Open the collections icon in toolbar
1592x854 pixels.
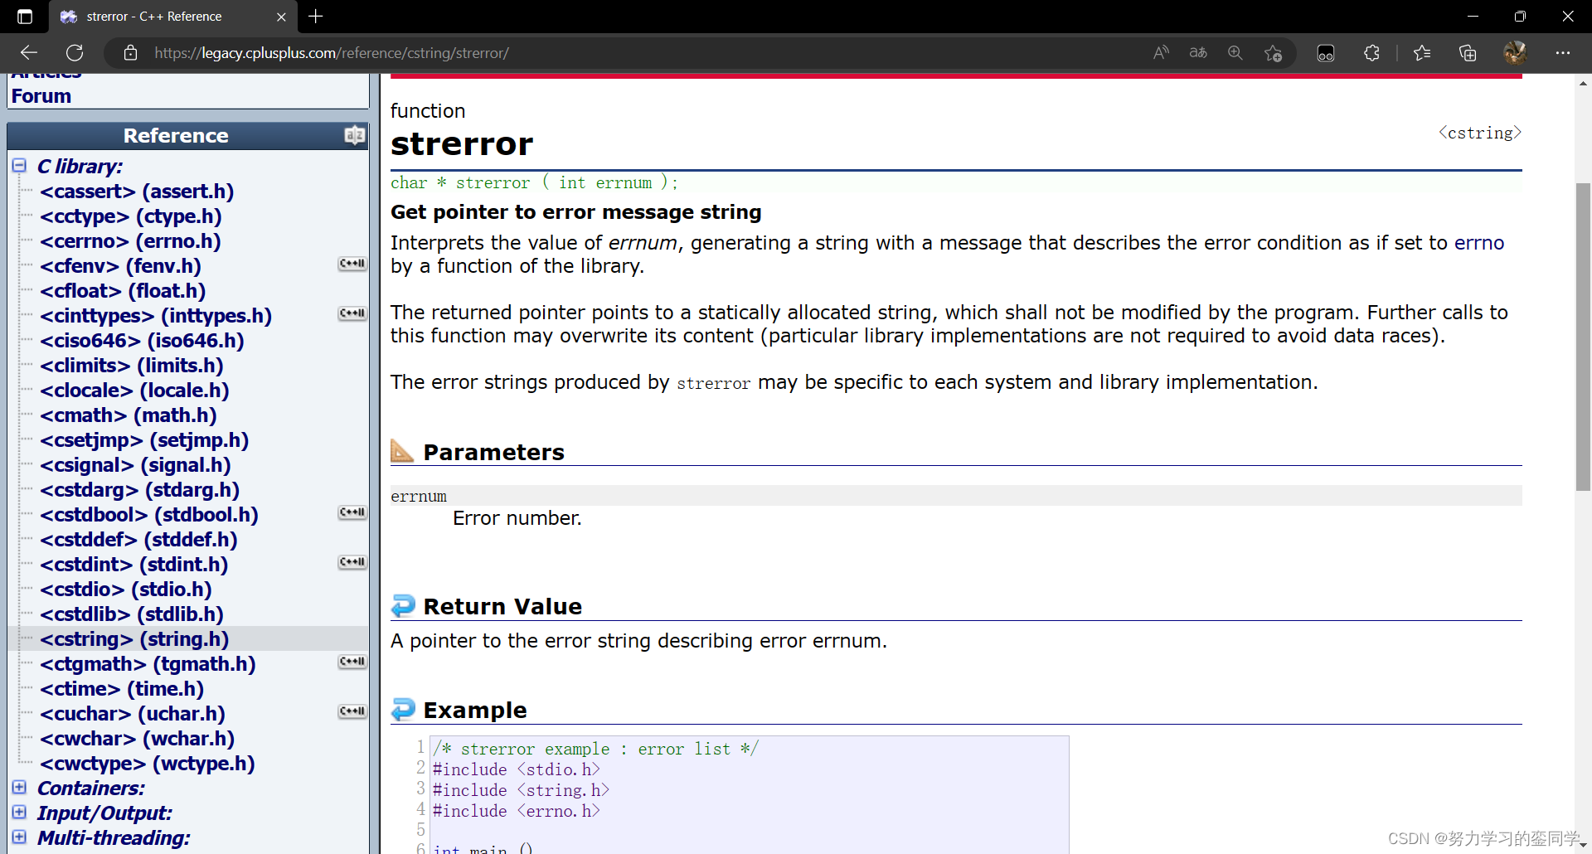pyautogui.click(x=1468, y=53)
